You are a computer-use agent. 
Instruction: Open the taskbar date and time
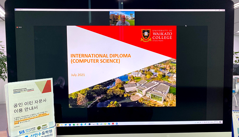click(216, 122)
